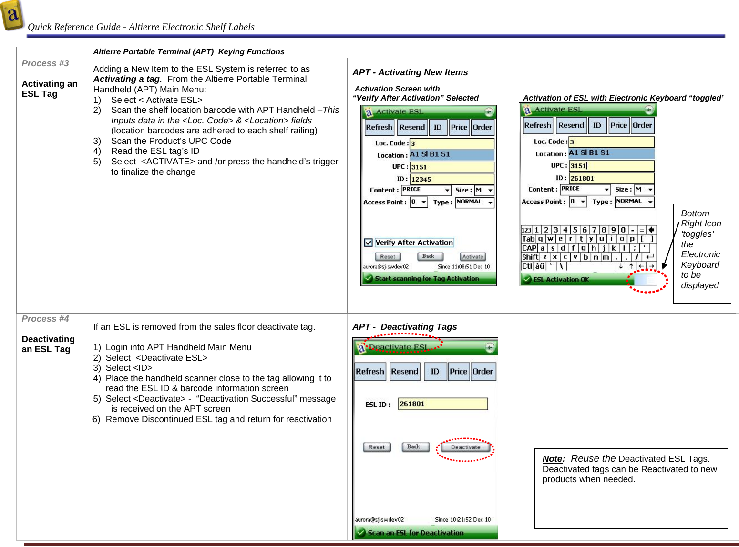
Task: Select the Price tab in the left Activate ESL screen
Action: pos(459,127)
